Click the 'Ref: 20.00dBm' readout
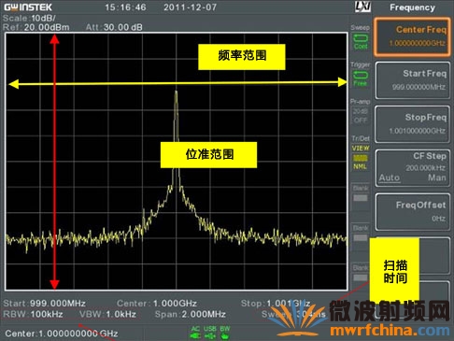Image resolution: width=454 pixels, height=341 pixels. [36, 27]
